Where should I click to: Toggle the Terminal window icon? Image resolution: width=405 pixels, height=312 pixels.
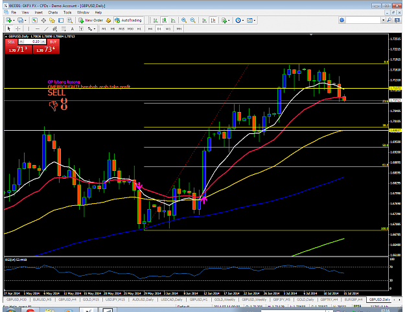61,20
